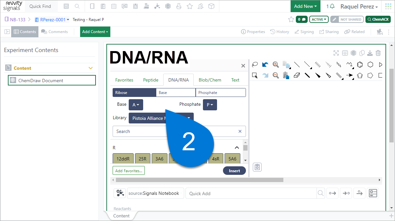Open the Base A dropdown
Viewport: 395px width, 221px height.
click(136, 105)
